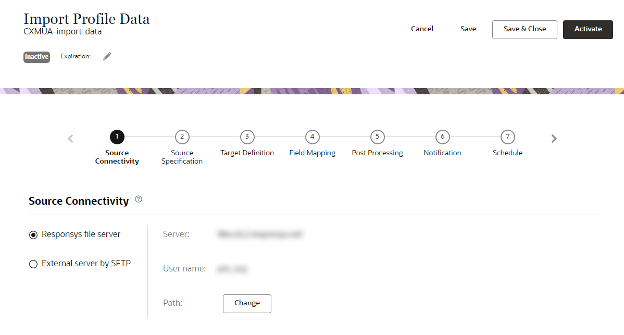624x335 pixels.
Task: Click the Inactive status badge
Action: pyautogui.click(x=36, y=57)
